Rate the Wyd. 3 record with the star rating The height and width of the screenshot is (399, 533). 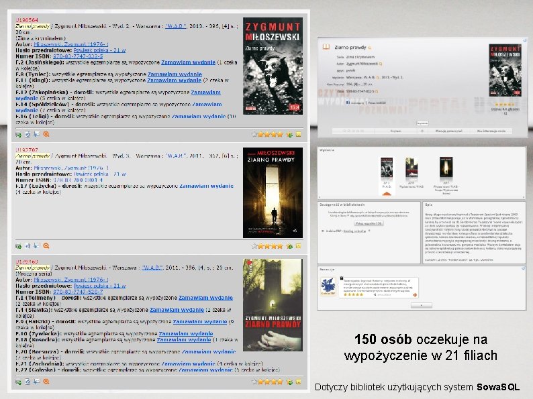click(267, 246)
